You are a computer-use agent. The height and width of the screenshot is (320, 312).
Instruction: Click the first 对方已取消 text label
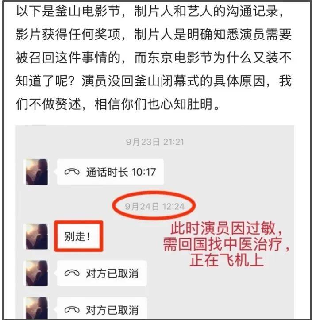pos(112,274)
